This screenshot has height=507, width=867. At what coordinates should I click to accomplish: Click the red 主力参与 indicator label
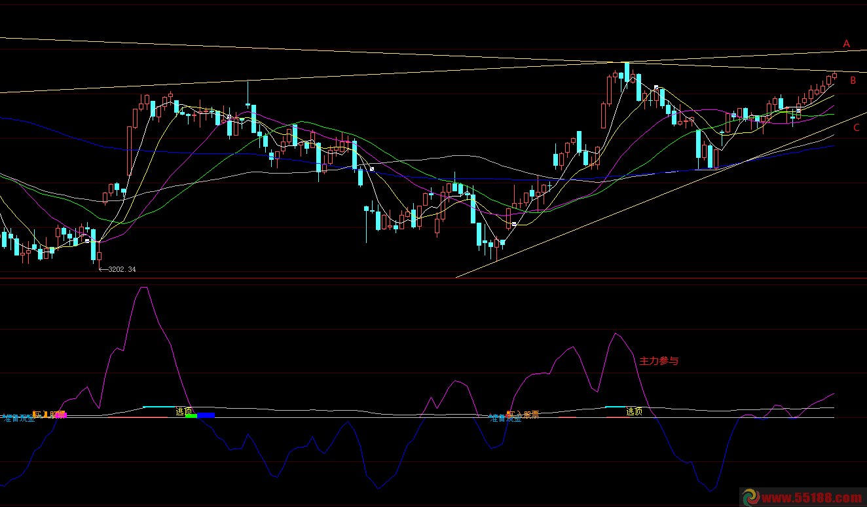[x=659, y=361]
